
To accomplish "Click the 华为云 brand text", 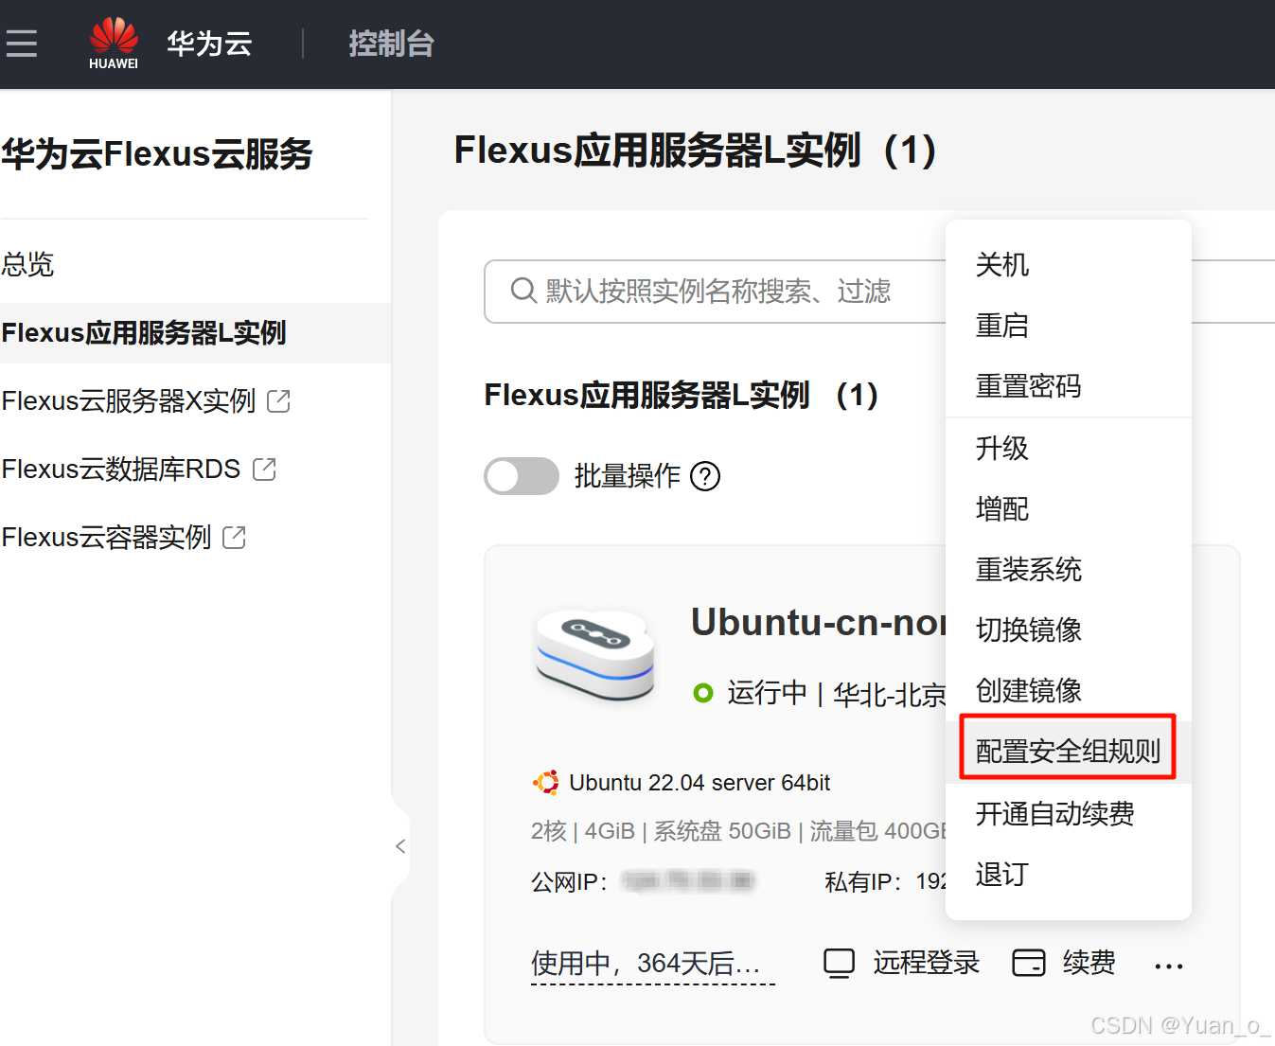I will (209, 44).
